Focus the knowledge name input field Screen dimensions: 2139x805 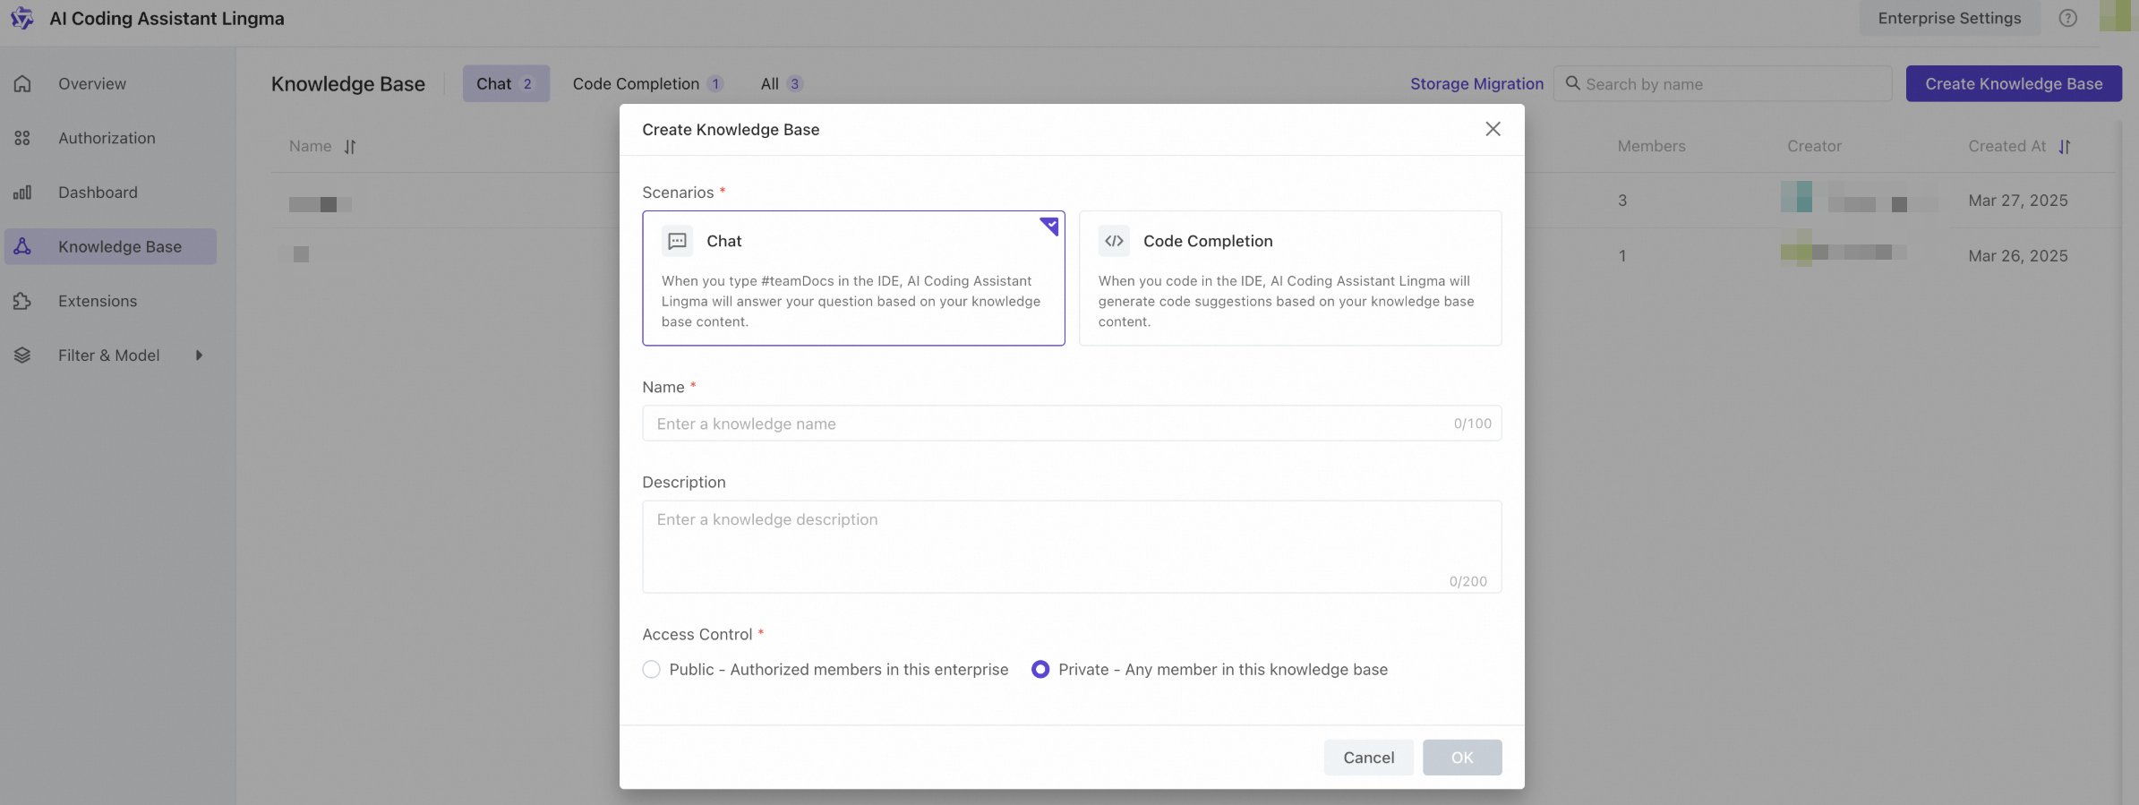pyautogui.click(x=1072, y=424)
